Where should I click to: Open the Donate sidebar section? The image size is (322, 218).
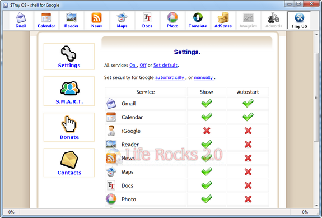(69, 127)
